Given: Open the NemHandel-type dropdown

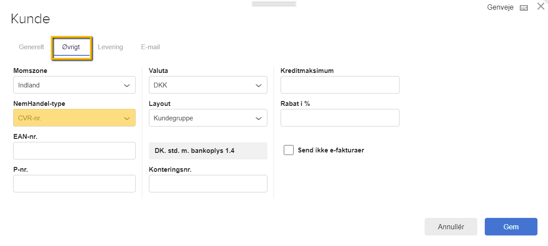Looking at the screenshot, I should coord(74,118).
